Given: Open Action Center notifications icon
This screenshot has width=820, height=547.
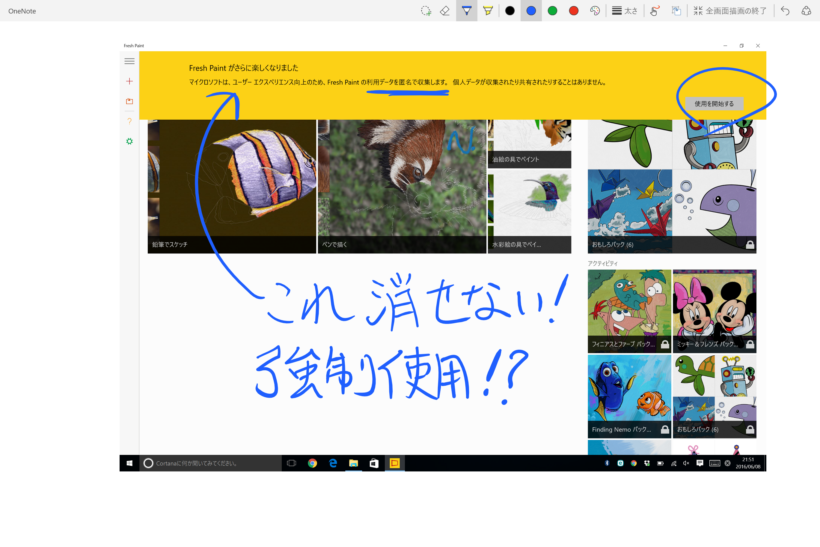Looking at the screenshot, I should (x=700, y=463).
